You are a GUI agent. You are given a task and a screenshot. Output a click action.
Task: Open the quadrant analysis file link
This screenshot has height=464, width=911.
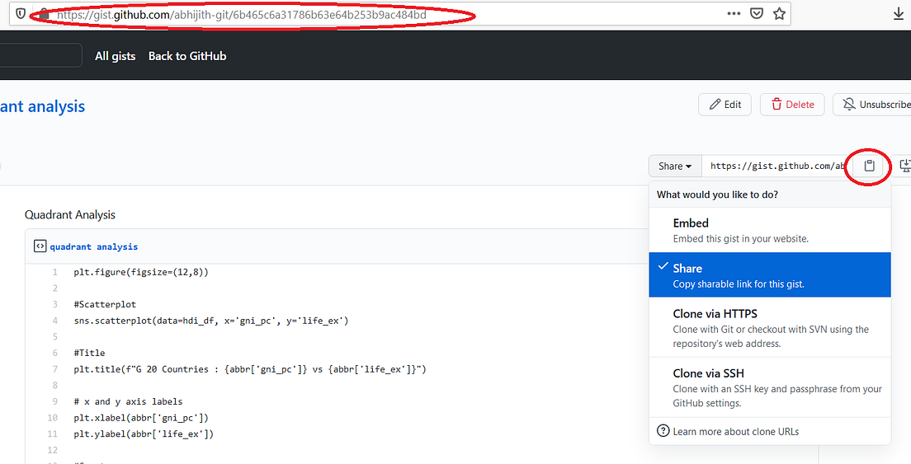(x=93, y=246)
